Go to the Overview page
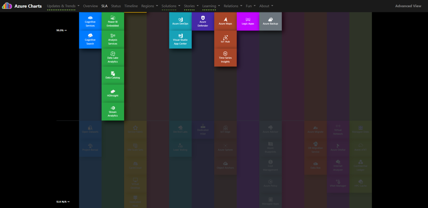This screenshot has width=428, height=208. coord(91,6)
